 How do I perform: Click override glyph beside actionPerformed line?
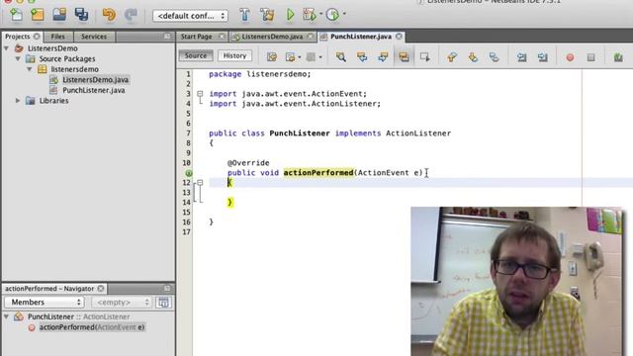(189, 173)
